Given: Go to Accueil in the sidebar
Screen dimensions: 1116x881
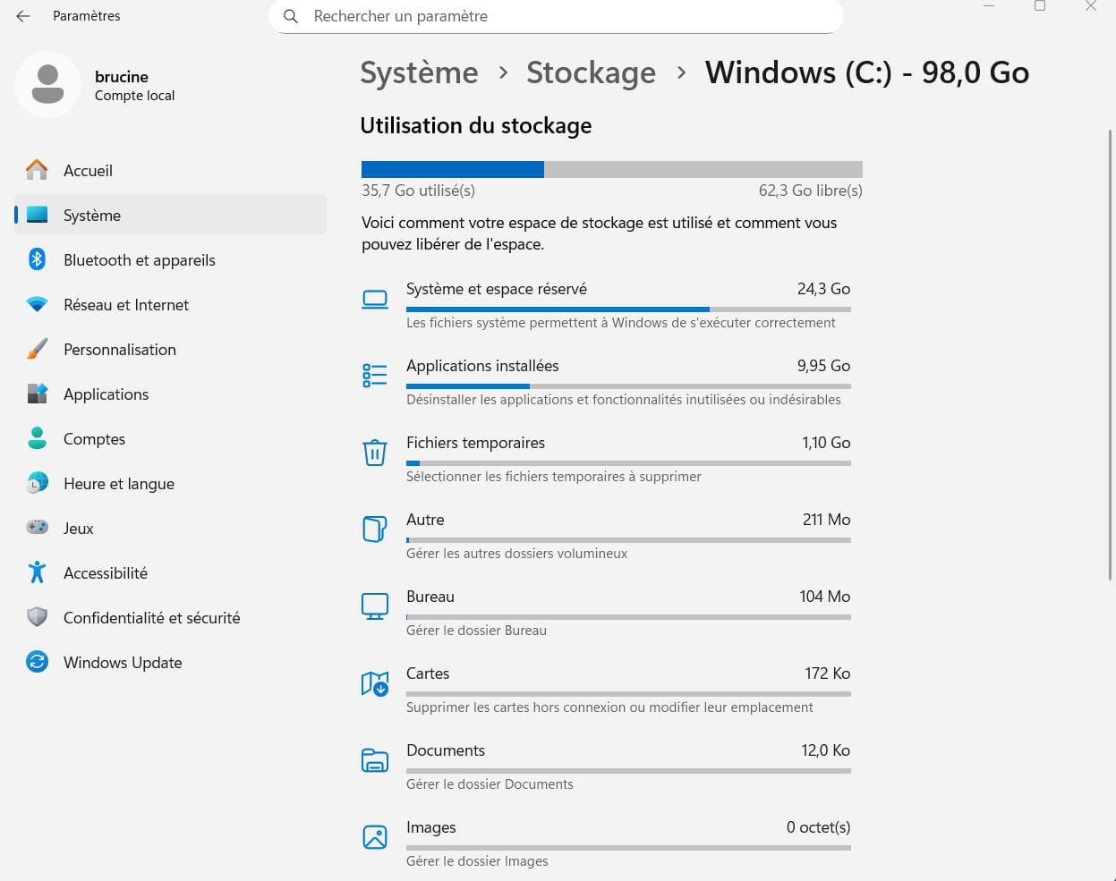Looking at the screenshot, I should (x=170, y=170).
